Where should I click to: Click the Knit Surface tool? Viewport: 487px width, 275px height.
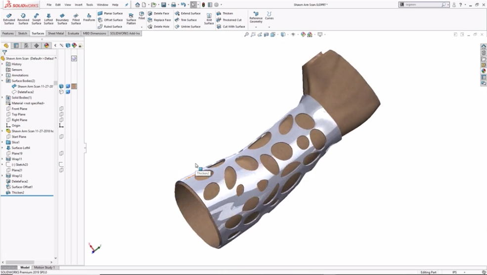click(209, 19)
